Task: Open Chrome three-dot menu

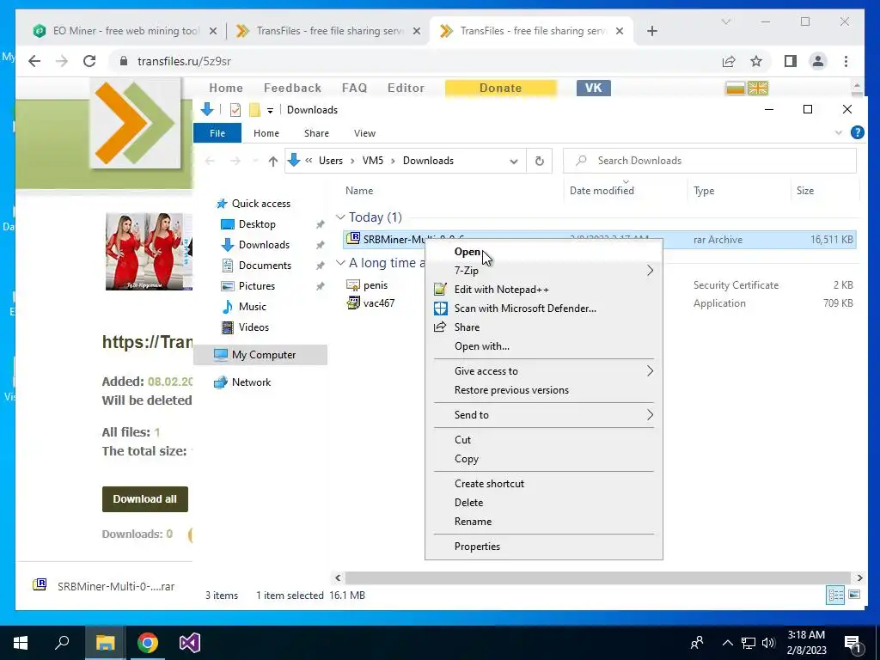Action: coord(846,61)
